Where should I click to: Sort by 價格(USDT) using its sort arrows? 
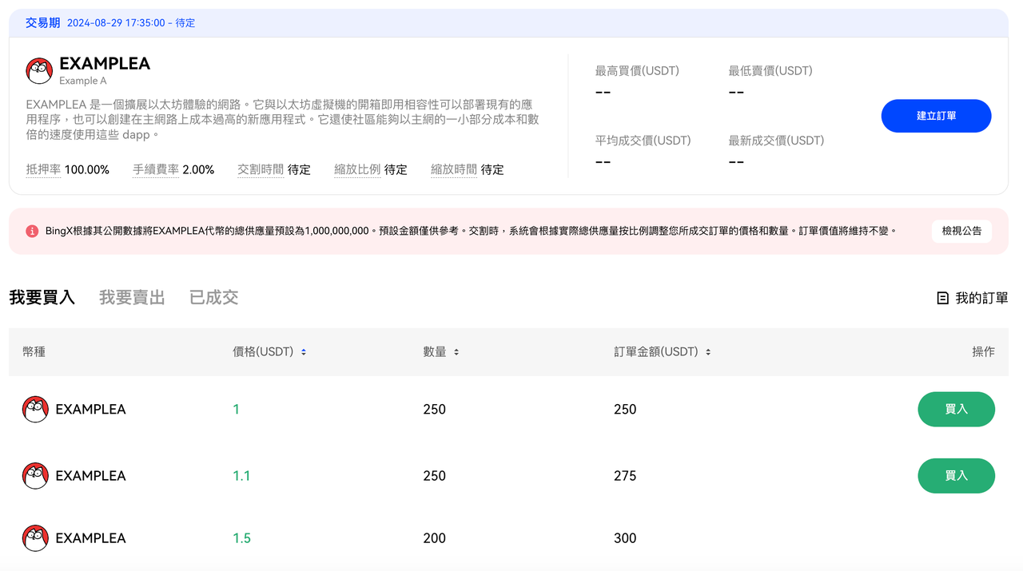tap(304, 352)
